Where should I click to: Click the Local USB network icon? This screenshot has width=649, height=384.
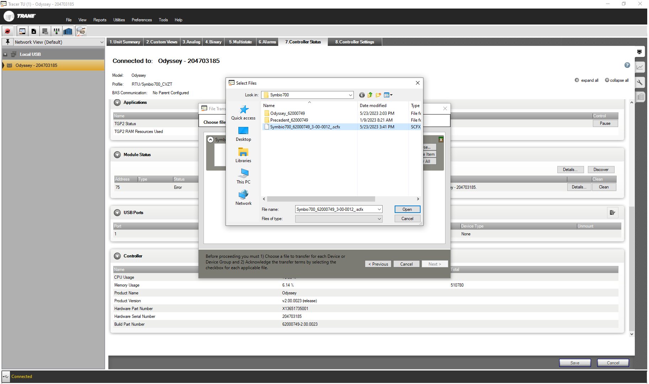tap(13, 54)
